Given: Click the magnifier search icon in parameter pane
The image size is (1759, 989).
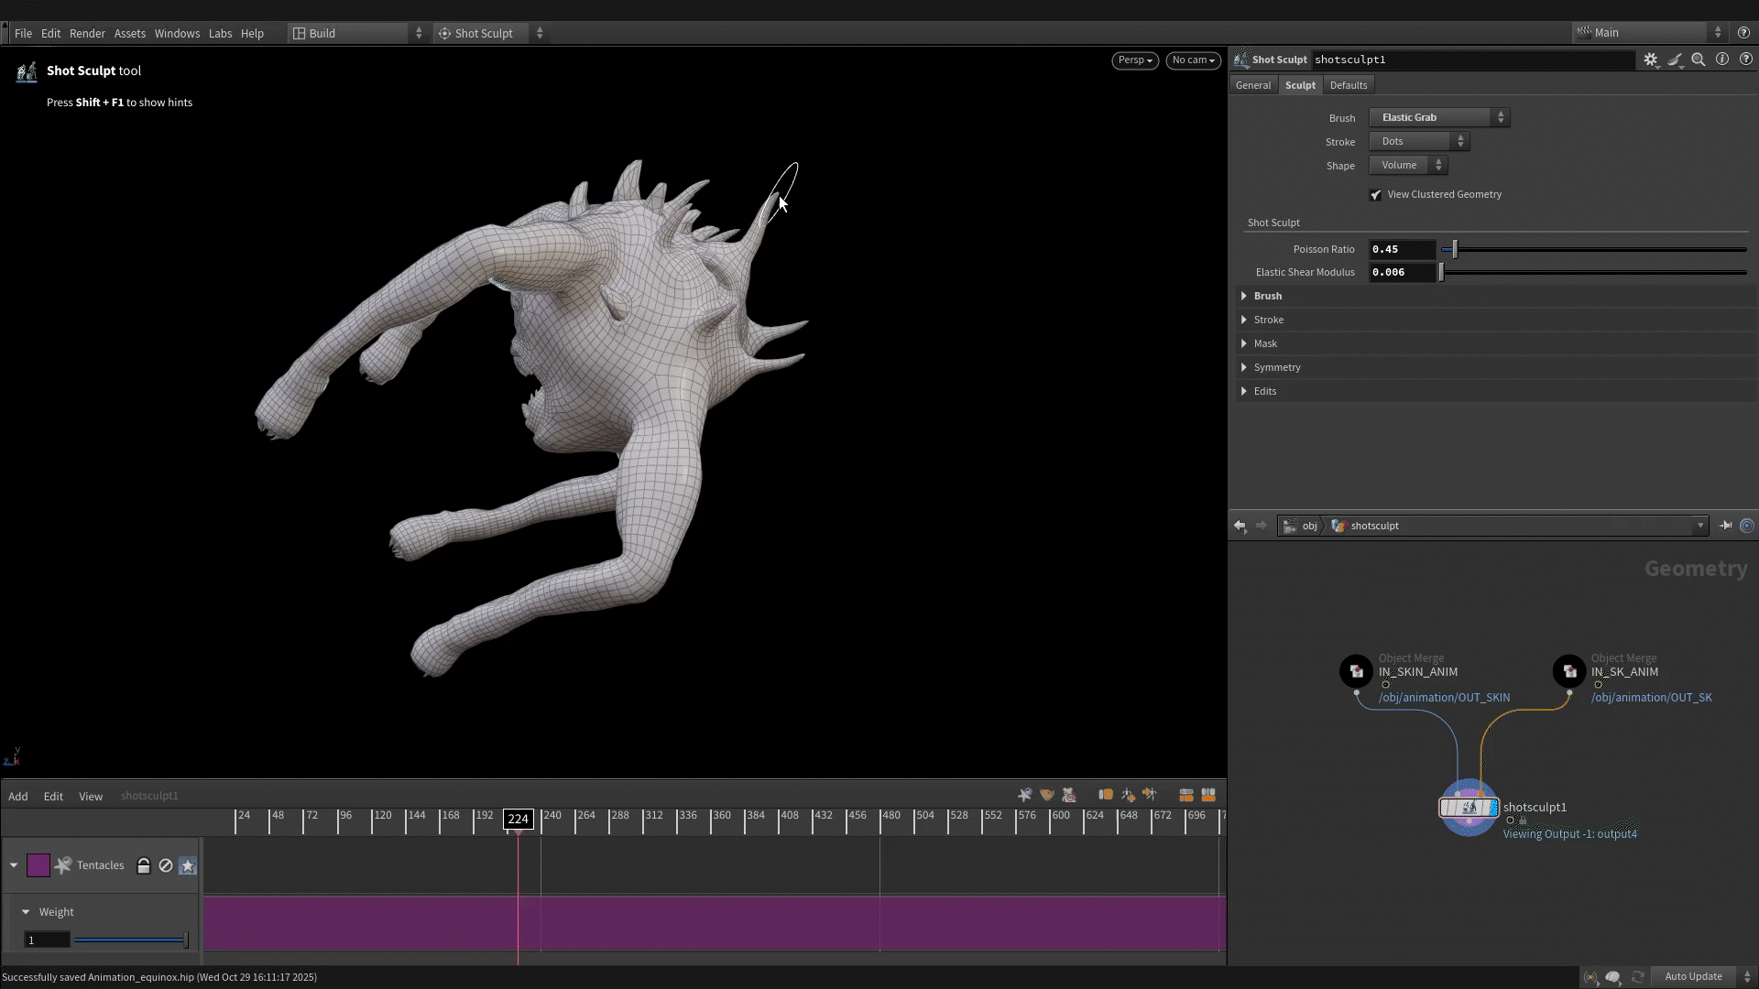Looking at the screenshot, I should (x=1698, y=60).
